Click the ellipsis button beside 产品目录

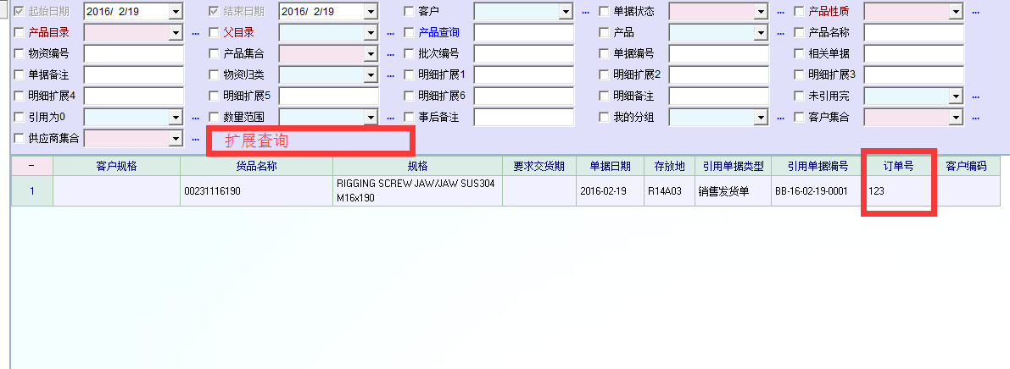point(195,33)
